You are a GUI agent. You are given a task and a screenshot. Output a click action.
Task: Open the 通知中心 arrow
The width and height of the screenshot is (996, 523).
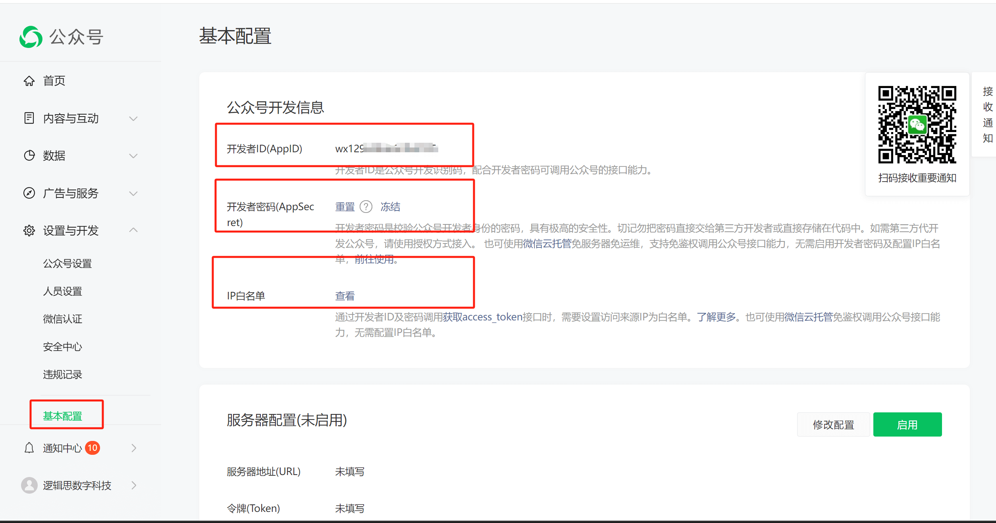point(134,448)
